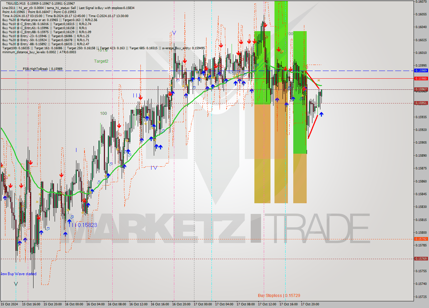Screen dimensions: 429x308
Task: Click the 0.16025 price axis value
Action: click(421, 40)
